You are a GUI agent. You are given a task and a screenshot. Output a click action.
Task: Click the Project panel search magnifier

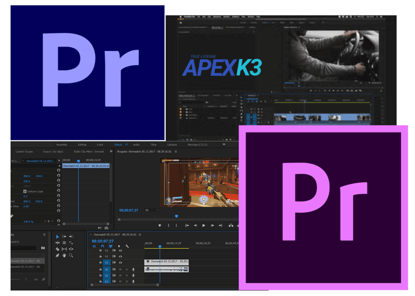click(x=43, y=279)
